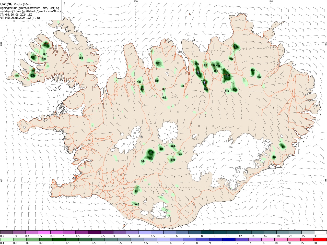Click the 20W longitude label
Image resolution: width=327 pixels, height=245 pixels.
click(136, 1)
